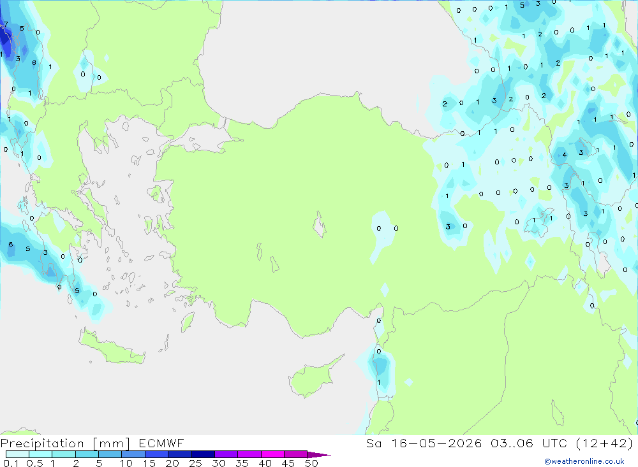This screenshot has width=638, height=467.
Task: Choose the legend swatch between 20 and 25
Action: tap(179, 454)
